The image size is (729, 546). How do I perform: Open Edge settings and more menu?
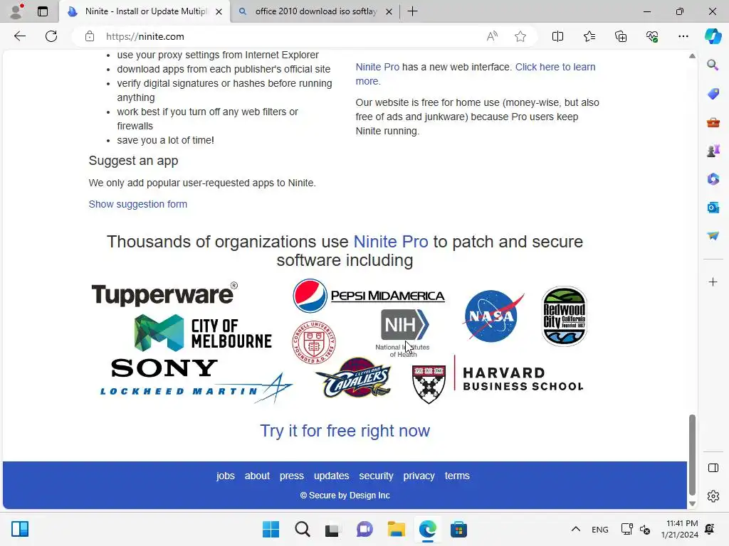tap(683, 36)
